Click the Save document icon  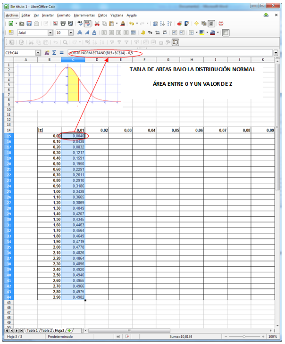coord(29,23)
